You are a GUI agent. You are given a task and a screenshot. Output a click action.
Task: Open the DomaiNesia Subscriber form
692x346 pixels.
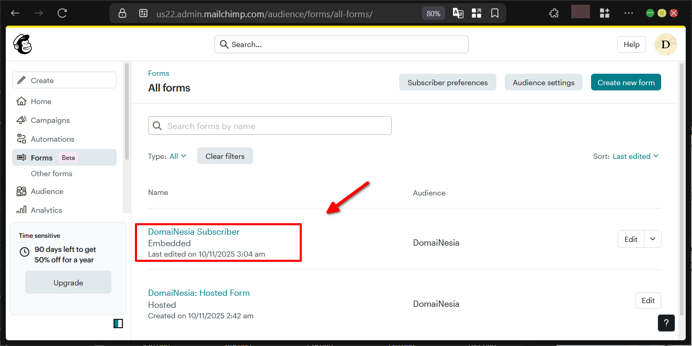pos(194,232)
